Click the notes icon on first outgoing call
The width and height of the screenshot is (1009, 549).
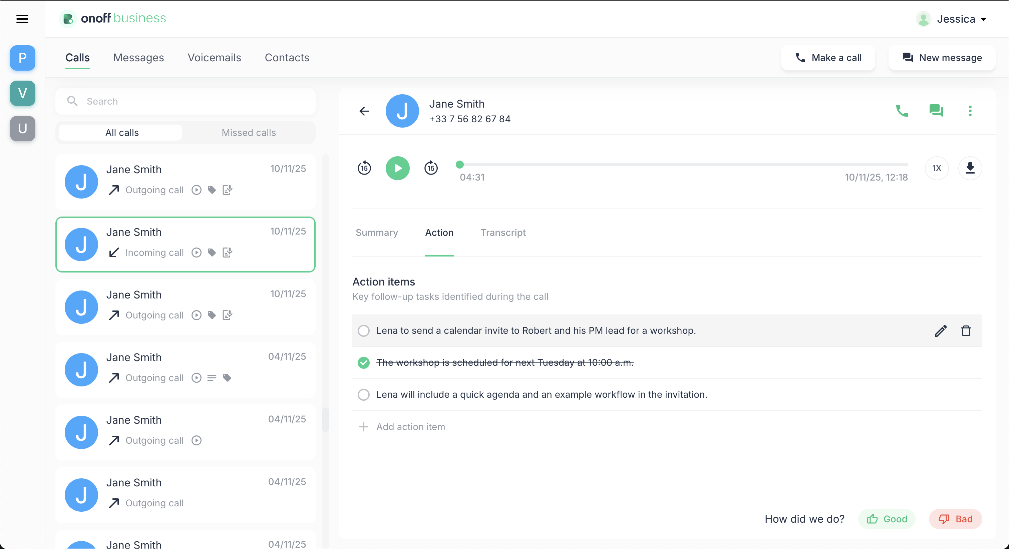(x=227, y=190)
